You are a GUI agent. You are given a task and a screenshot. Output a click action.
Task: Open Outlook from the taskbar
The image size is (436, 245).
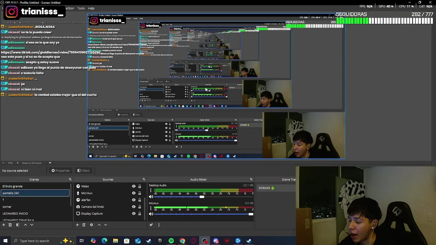[x=138, y=241]
